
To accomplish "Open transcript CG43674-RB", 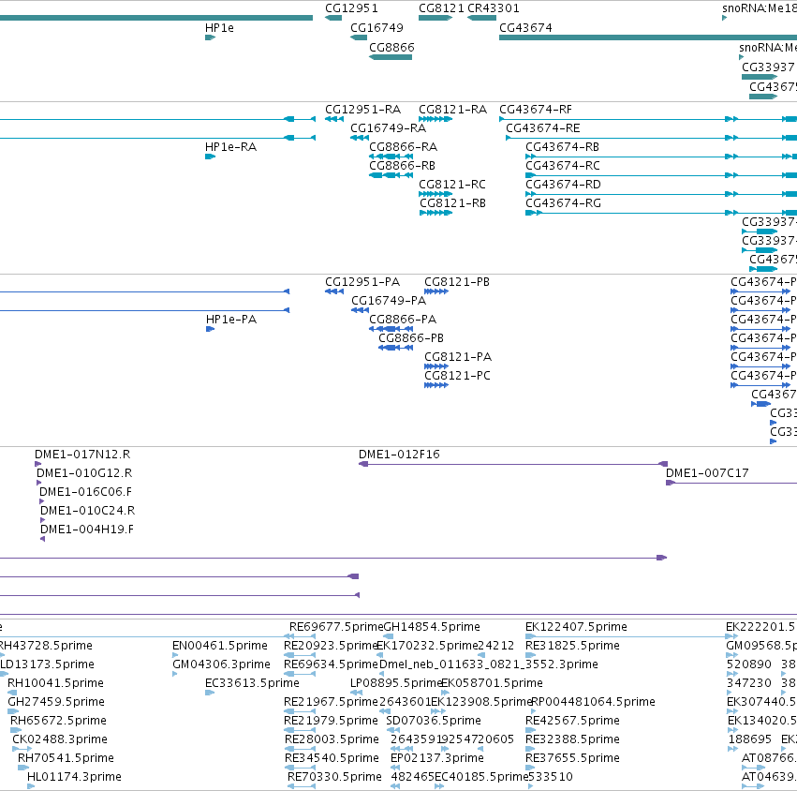I will (562, 147).
